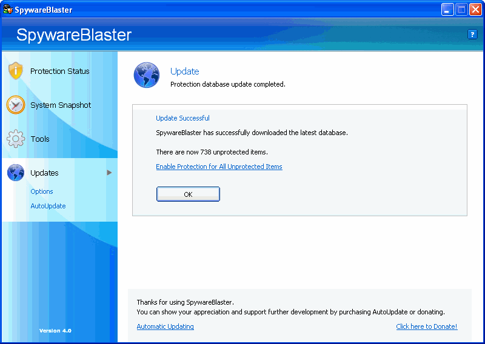Open the Protection Status section

click(x=60, y=71)
